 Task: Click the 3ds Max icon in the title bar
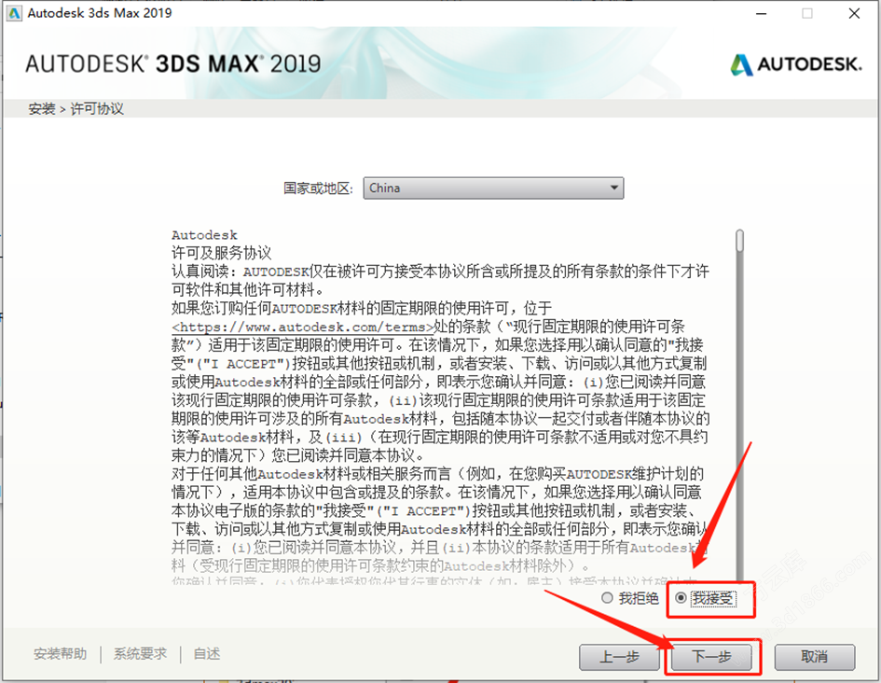click(x=13, y=13)
